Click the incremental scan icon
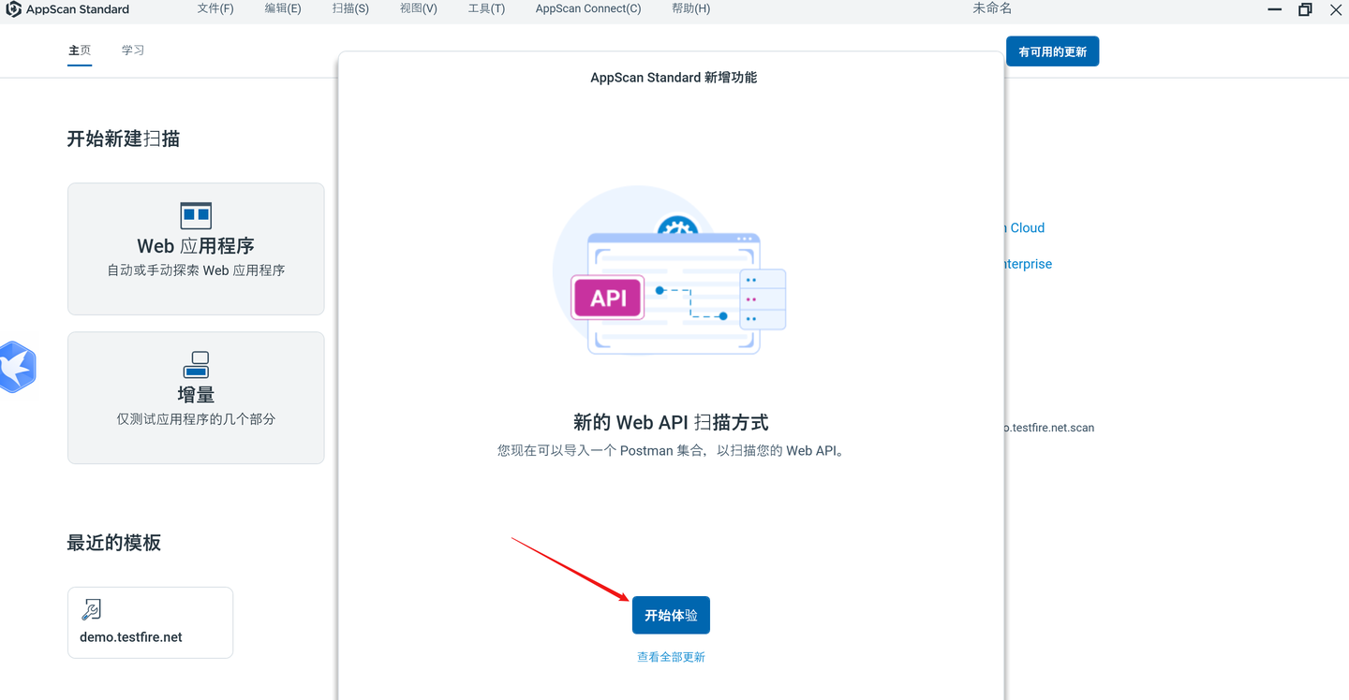Screen dimensions: 1349x700 pyautogui.click(x=196, y=365)
